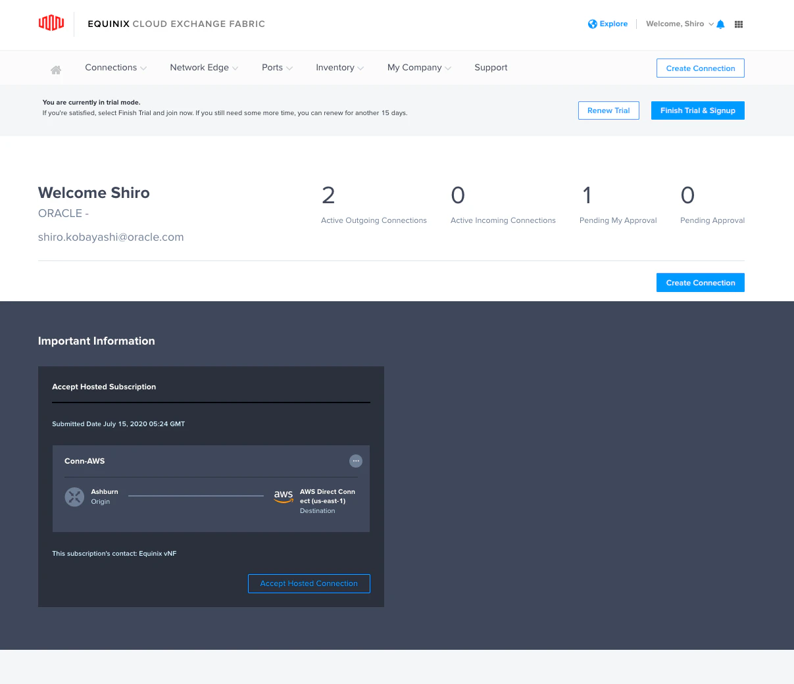Click the Equinix Cloud Exchange Fabric title
The width and height of the screenshot is (794, 684).
[176, 24]
